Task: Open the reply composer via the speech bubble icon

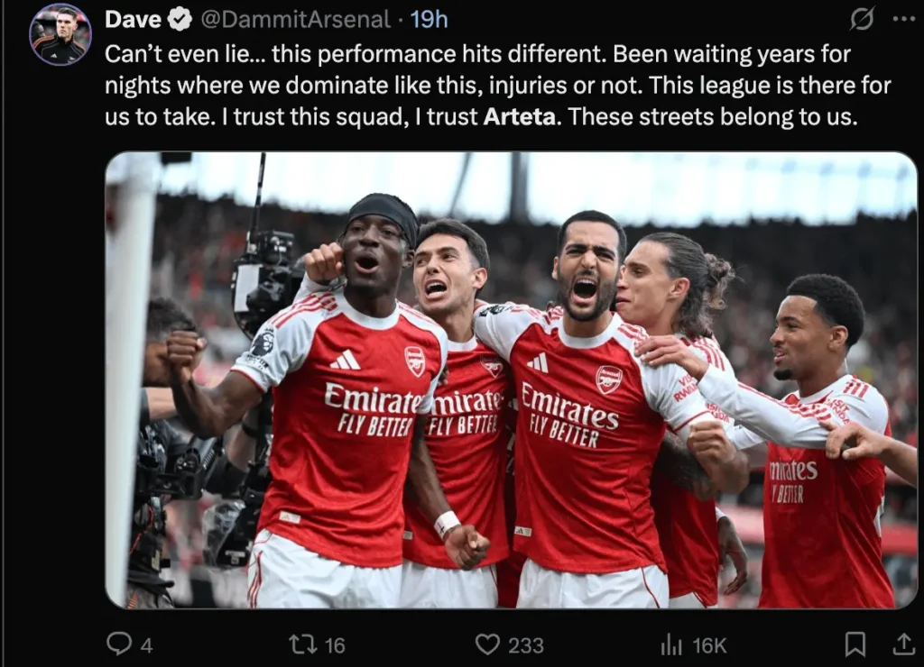Action: 122,643
